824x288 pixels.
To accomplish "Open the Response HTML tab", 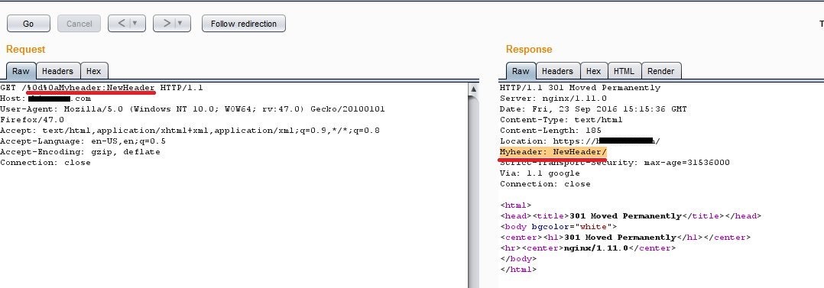I will tap(624, 71).
